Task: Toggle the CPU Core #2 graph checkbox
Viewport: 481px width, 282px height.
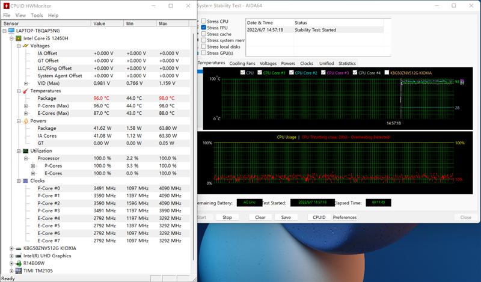Action: (x=292, y=72)
